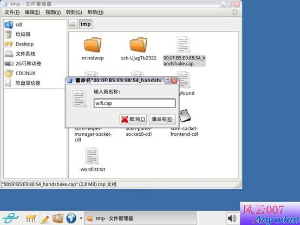Click the 输入新名称 label in dialog
Image resolution: width=300 pixels, height=225 pixels.
(x=107, y=92)
